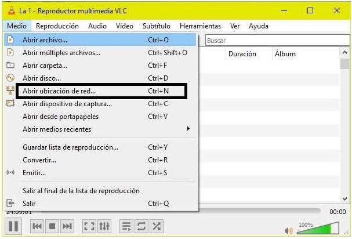Screen dimensions: 352x239
Task: Open the Medio menu
Action: click(x=17, y=26)
